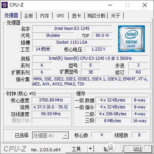Open the SPD tab
The image size is (154, 154).
coord(60,16)
